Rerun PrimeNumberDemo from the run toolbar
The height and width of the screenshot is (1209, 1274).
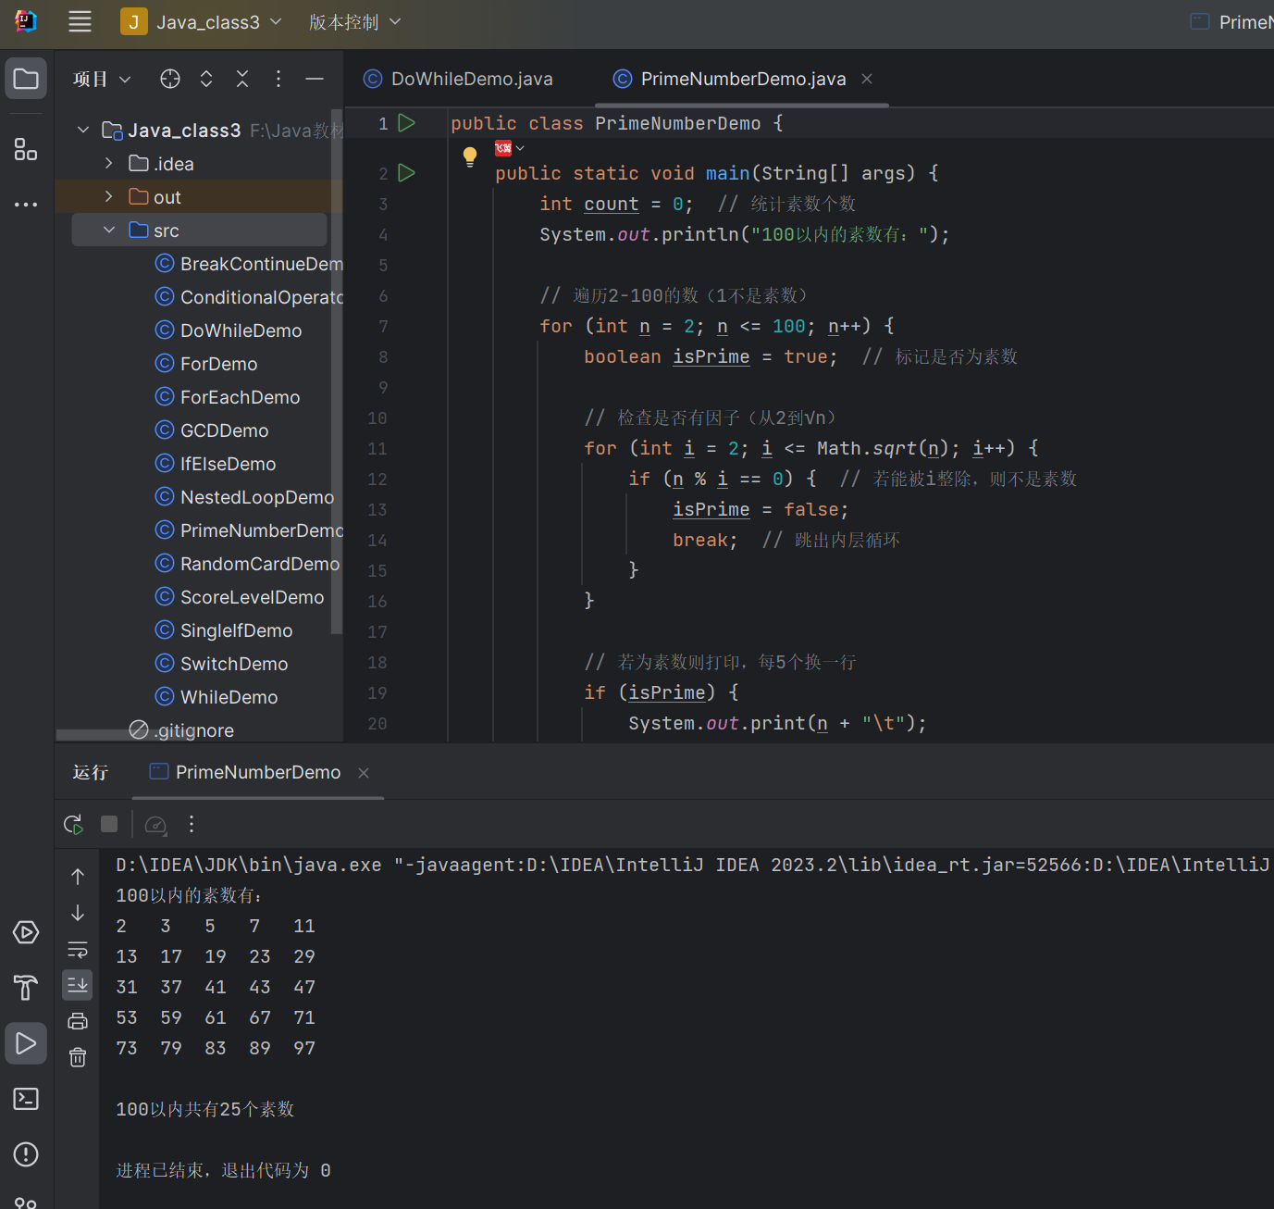(74, 824)
